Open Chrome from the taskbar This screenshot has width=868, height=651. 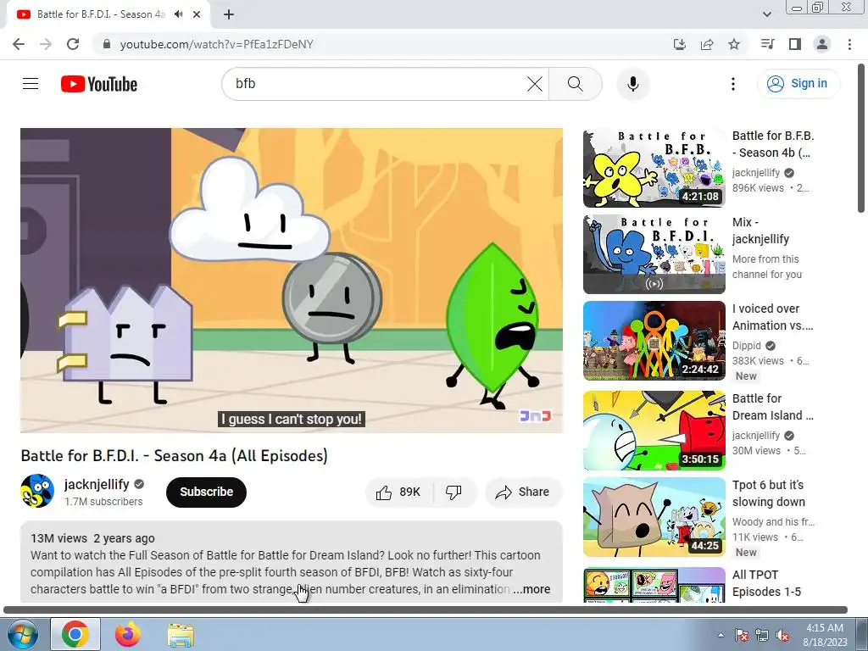coord(75,634)
